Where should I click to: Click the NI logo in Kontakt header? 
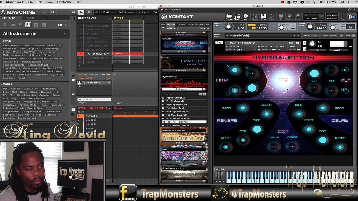click(352, 17)
